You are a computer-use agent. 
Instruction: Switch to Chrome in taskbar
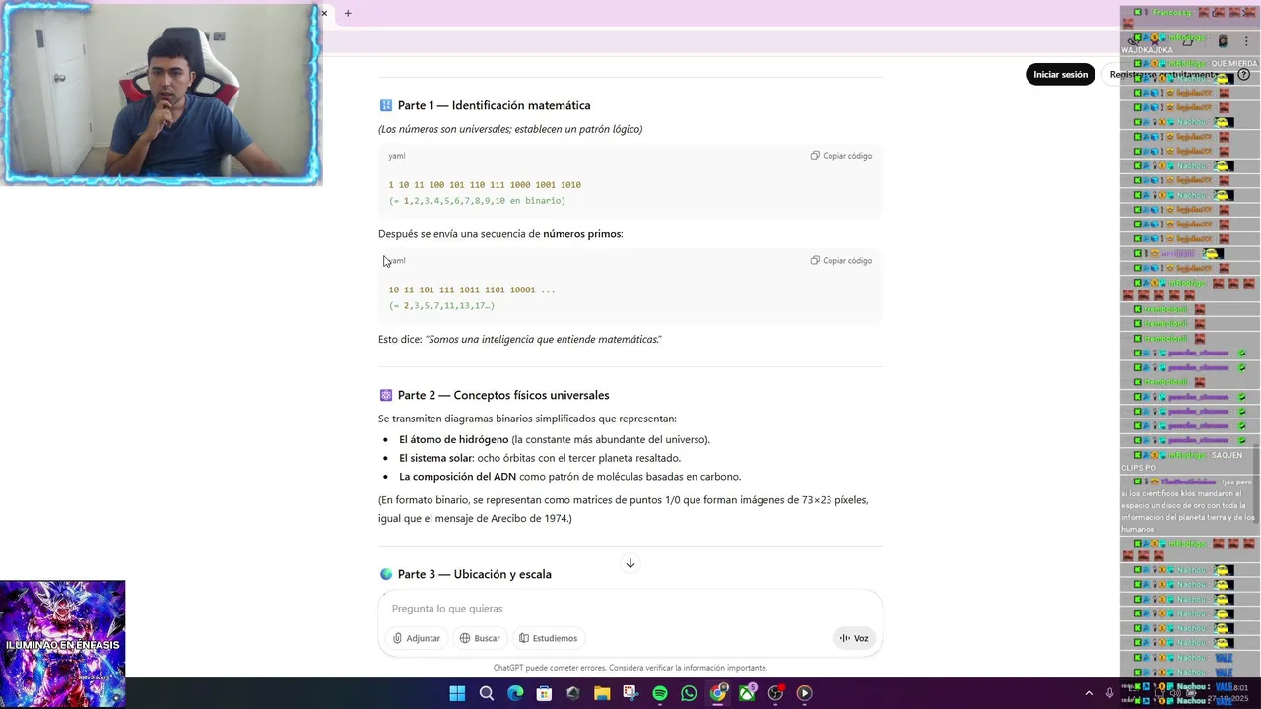(718, 693)
